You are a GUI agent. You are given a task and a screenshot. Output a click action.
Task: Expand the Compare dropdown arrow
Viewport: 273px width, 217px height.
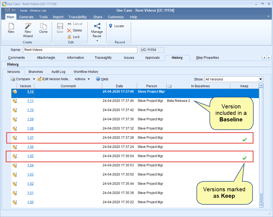pos(34,79)
